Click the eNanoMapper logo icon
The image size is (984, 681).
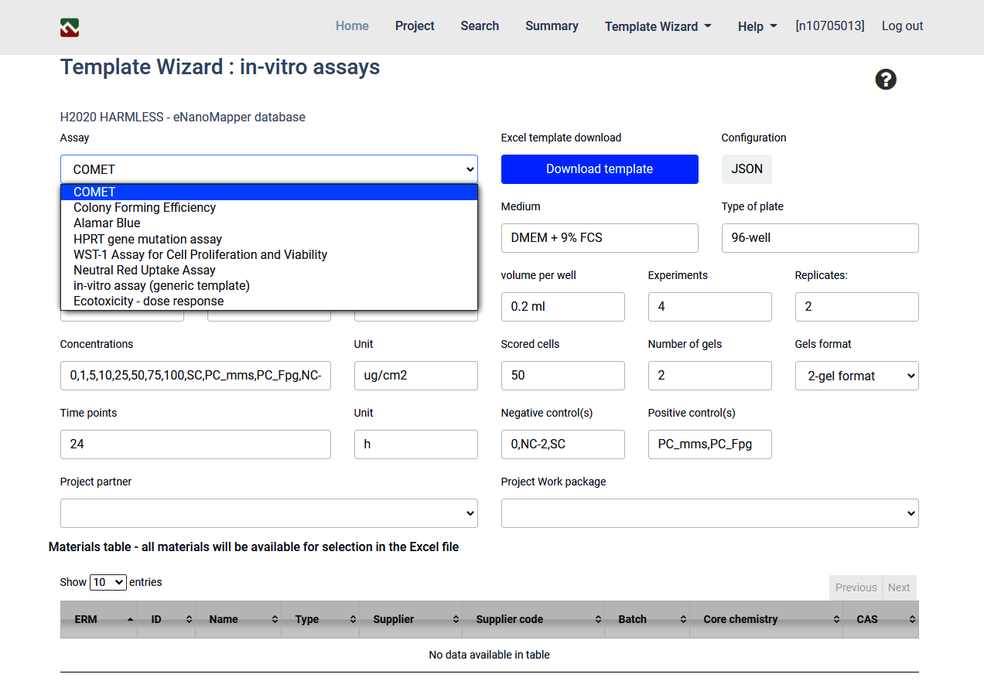pyautogui.click(x=70, y=28)
